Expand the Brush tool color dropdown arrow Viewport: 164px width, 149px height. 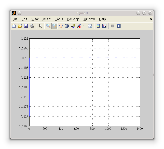[x=83, y=26]
